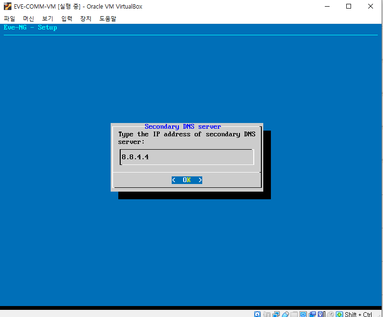Close the EVE-COMM-VM window

pos(371,6)
